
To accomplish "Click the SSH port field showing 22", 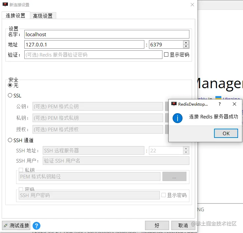I will 166,150.
